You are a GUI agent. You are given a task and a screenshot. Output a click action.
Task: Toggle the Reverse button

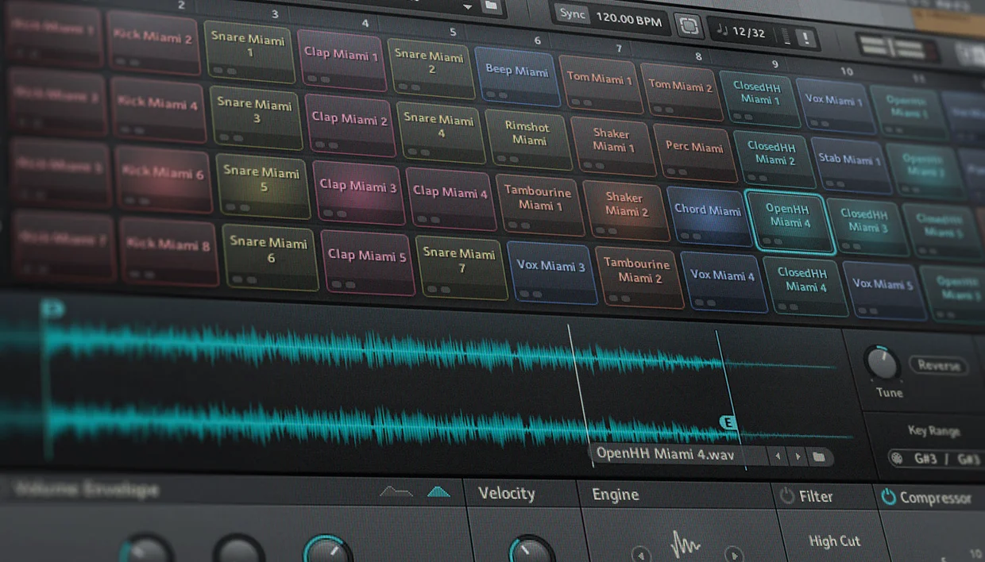coord(938,365)
